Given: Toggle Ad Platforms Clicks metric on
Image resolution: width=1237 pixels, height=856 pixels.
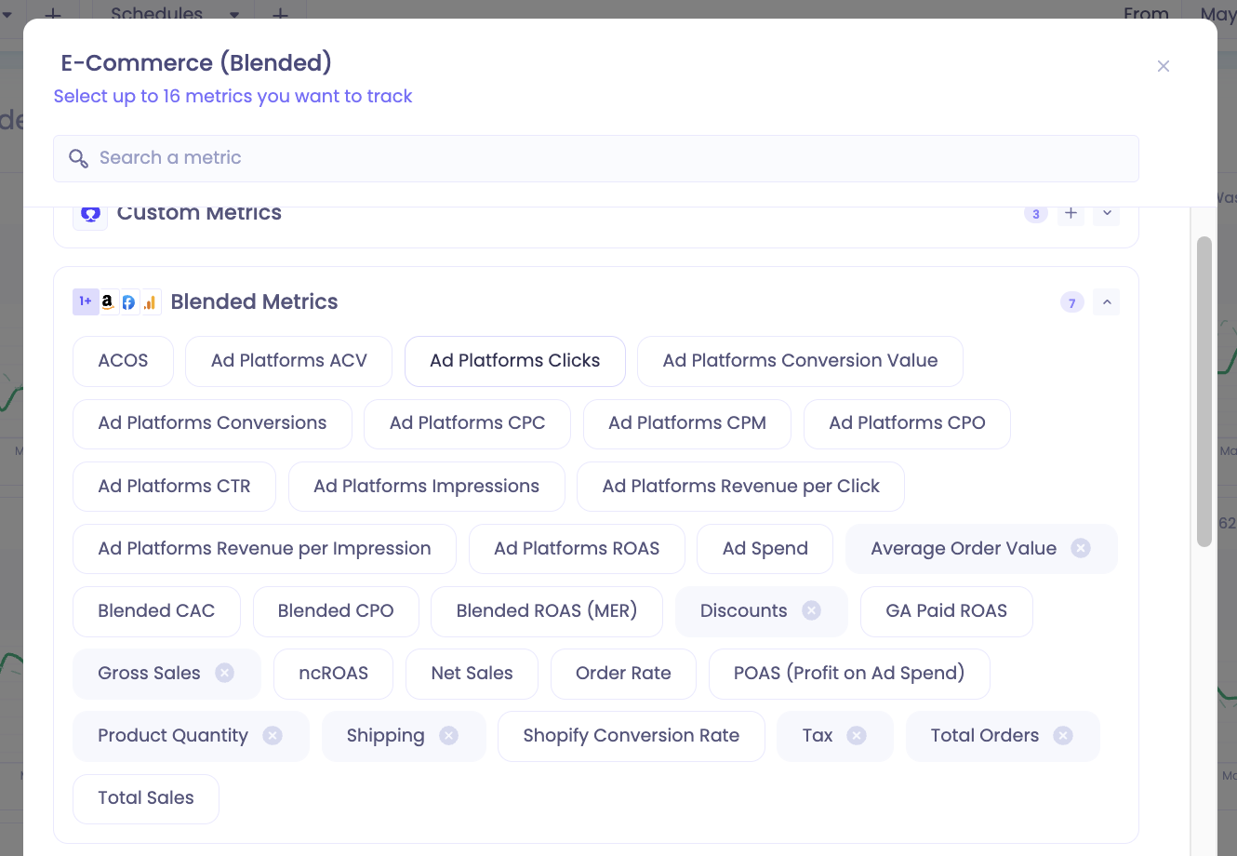Looking at the screenshot, I should (515, 361).
